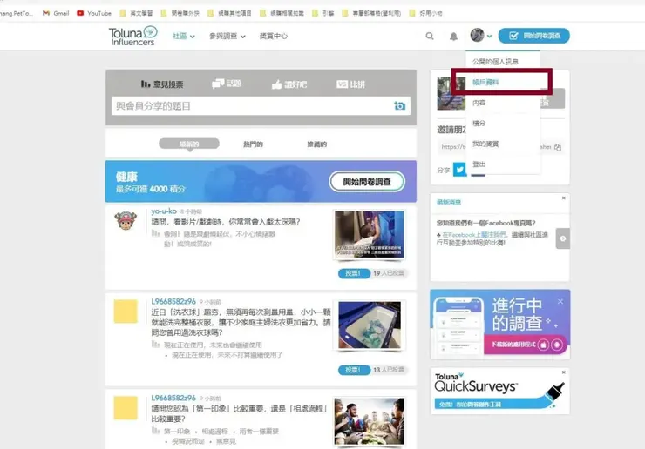
Task: Select the 推薦的 feed filter
Action: (x=316, y=144)
